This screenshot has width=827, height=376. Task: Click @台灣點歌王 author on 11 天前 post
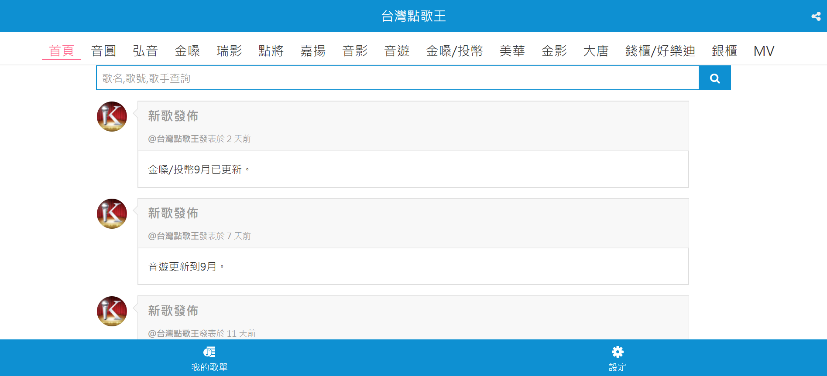[174, 333]
